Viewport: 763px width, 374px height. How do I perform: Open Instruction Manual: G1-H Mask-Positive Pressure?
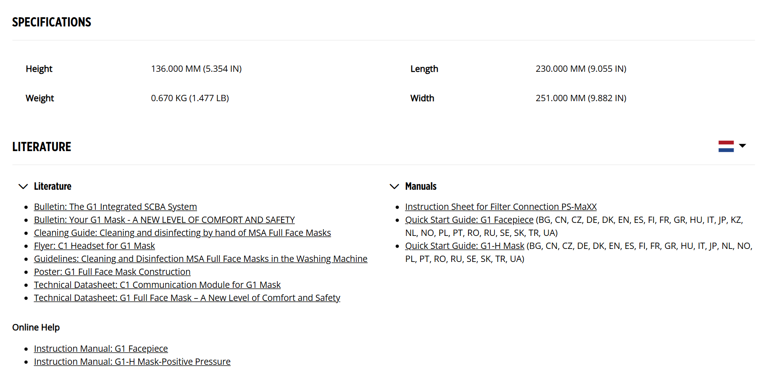132,362
